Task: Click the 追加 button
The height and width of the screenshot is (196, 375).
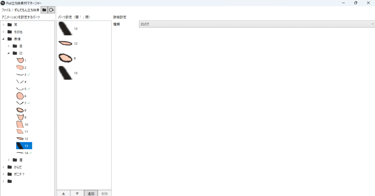Action: [91, 193]
